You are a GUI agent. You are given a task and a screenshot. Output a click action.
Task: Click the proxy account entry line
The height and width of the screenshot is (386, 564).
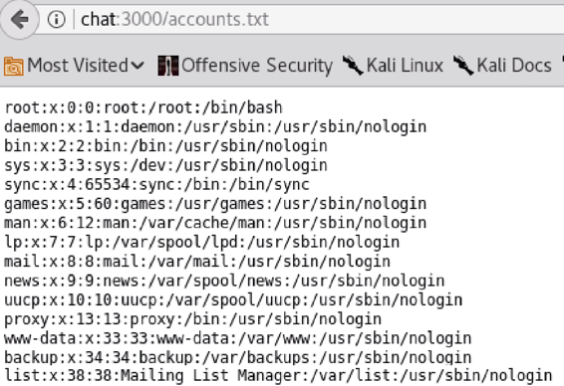tap(192, 319)
